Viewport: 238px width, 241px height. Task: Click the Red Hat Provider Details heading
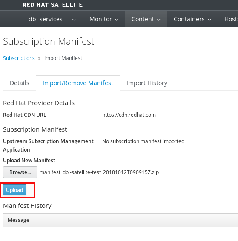click(39, 103)
